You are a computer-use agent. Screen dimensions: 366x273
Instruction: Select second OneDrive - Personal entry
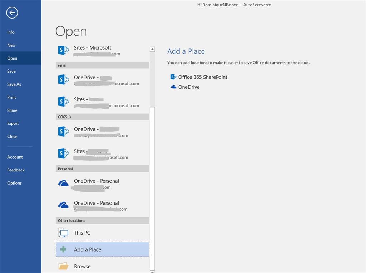point(102,206)
